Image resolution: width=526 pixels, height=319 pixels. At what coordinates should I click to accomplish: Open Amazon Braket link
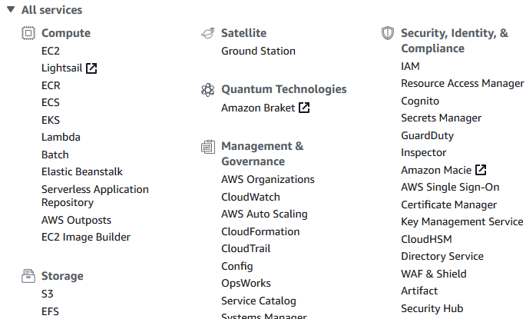[x=258, y=108]
